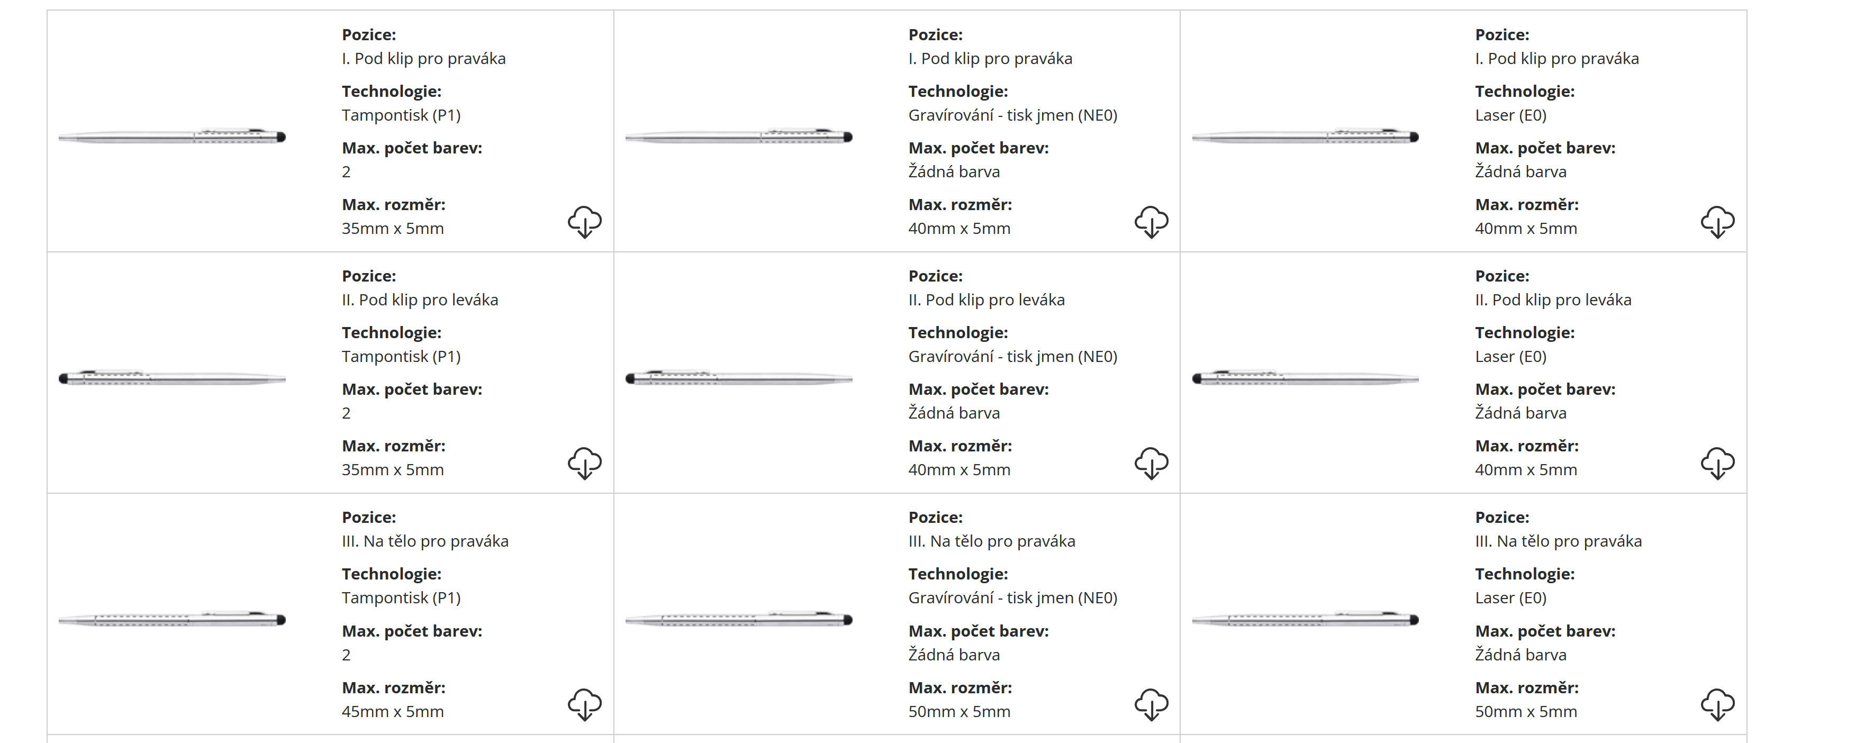This screenshot has width=1874, height=743.
Task: Select pen picture for Laser position III na tělo
Action: (x=1305, y=619)
